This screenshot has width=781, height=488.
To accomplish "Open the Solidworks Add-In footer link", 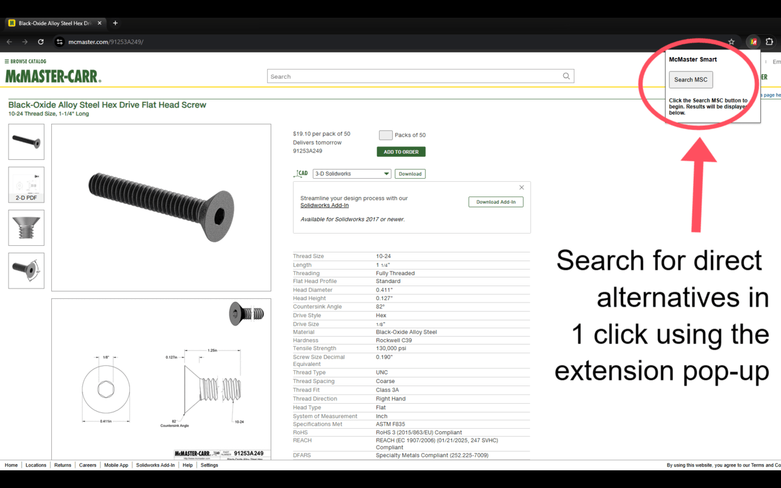I will [155, 465].
